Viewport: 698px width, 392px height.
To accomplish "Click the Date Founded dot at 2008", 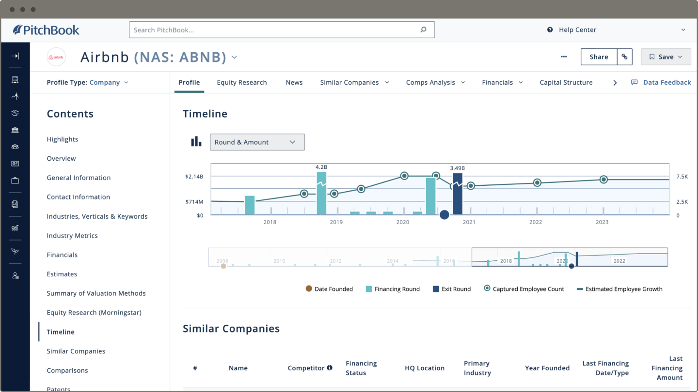I will (223, 266).
